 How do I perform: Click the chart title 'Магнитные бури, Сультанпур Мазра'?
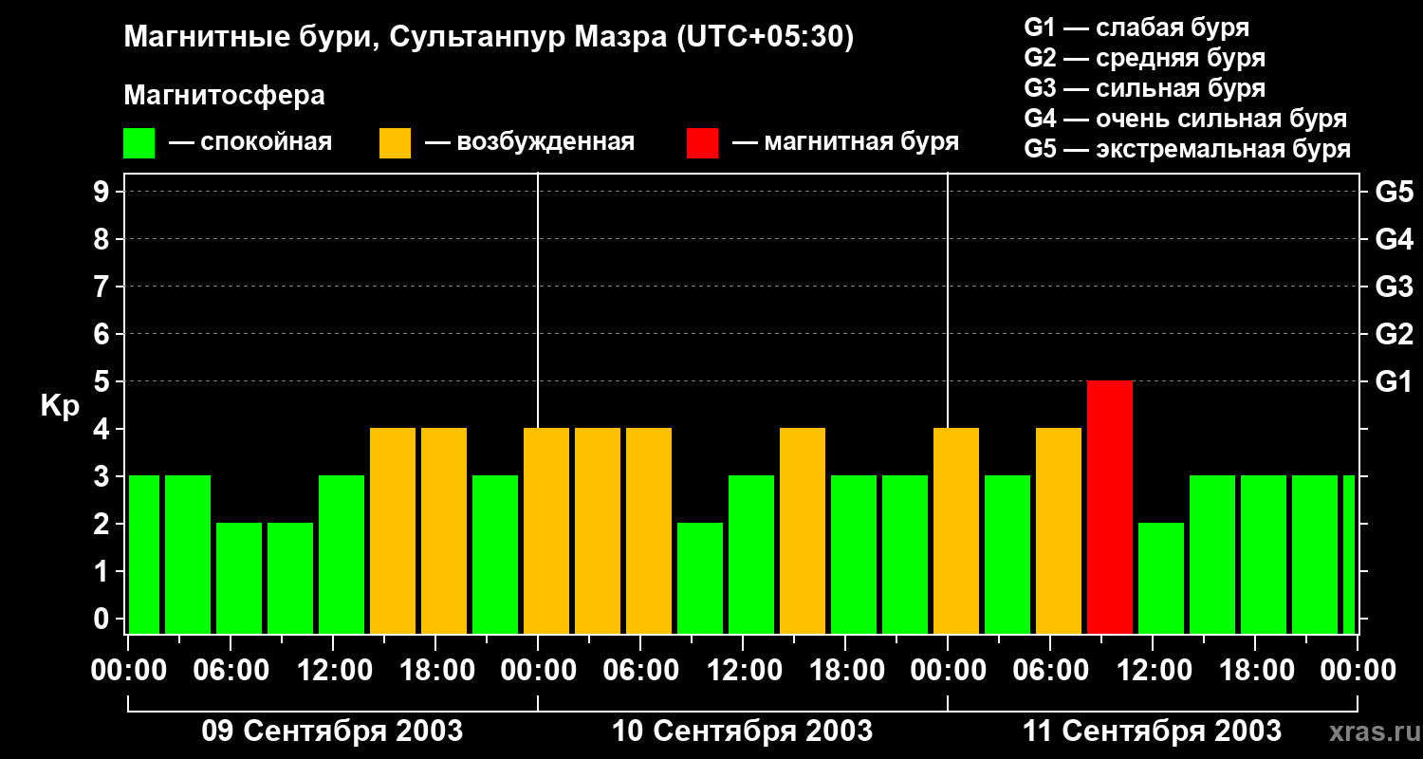coord(489,38)
